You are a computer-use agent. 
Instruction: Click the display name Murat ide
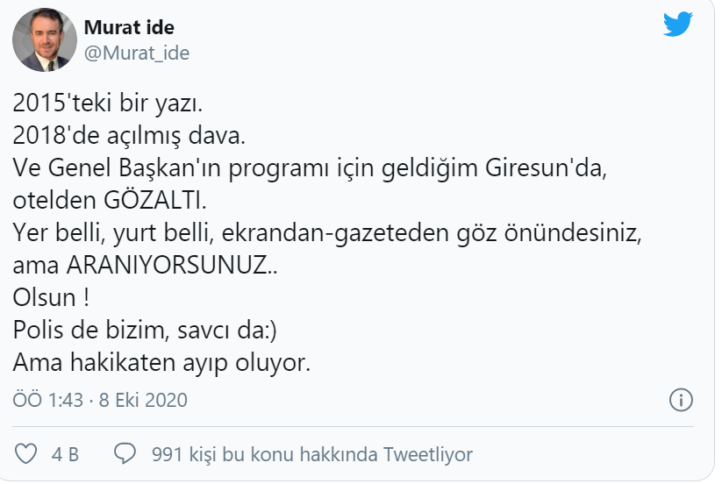point(129,27)
